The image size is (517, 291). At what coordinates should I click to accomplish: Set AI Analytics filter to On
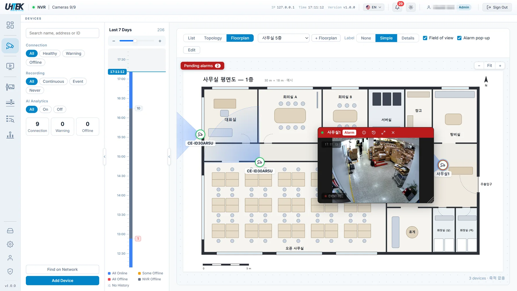(x=45, y=109)
